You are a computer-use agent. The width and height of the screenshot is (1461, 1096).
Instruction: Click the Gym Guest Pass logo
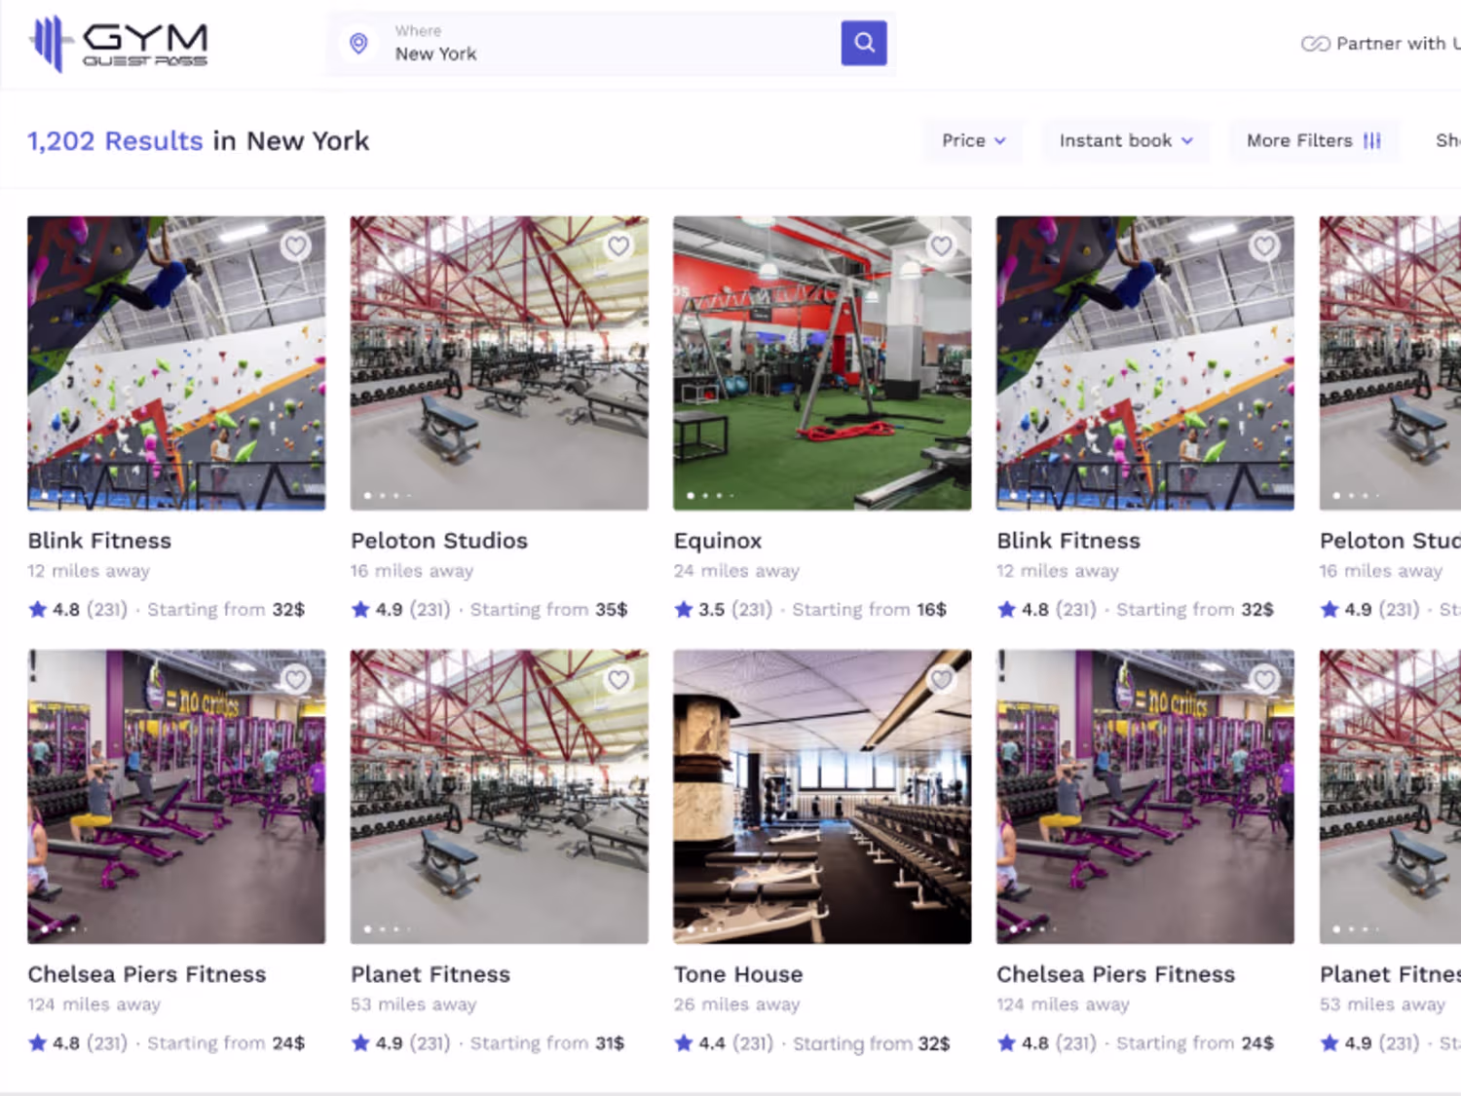119,43
